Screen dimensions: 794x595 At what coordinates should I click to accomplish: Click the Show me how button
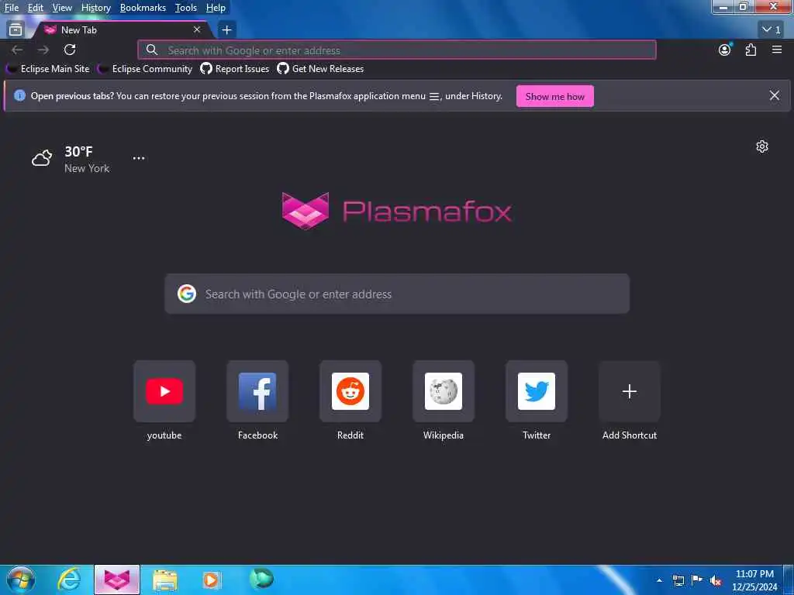(555, 96)
